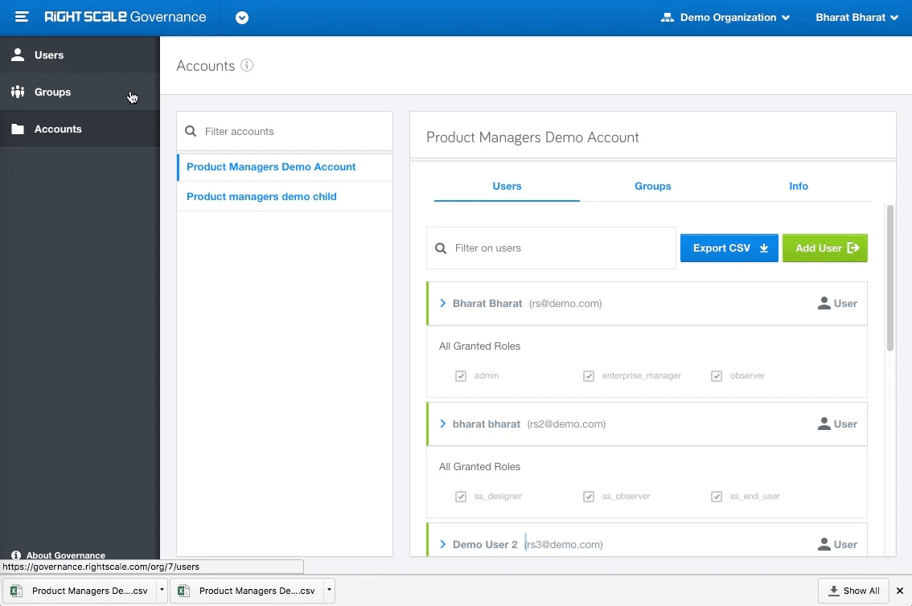The image size is (912, 606).
Task: Click All Granted Roles under rs2@demo.com
Action: 480,467
